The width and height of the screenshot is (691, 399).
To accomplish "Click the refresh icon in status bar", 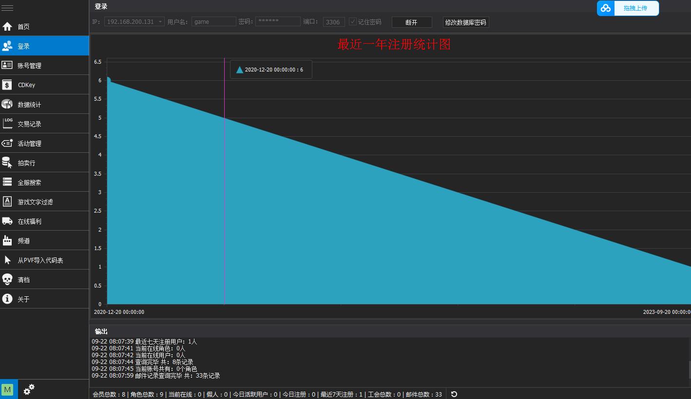I will pyautogui.click(x=454, y=394).
